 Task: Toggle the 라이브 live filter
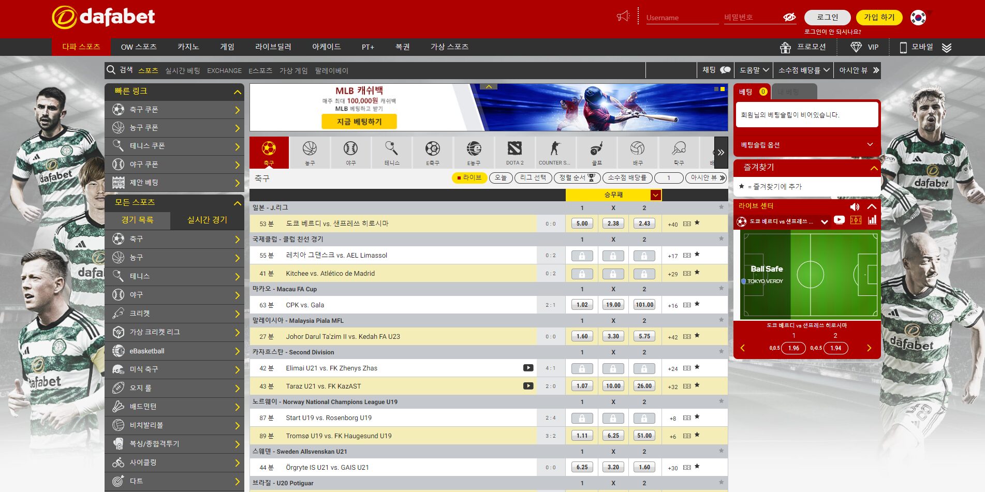pyautogui.click(x=469, y=178)
